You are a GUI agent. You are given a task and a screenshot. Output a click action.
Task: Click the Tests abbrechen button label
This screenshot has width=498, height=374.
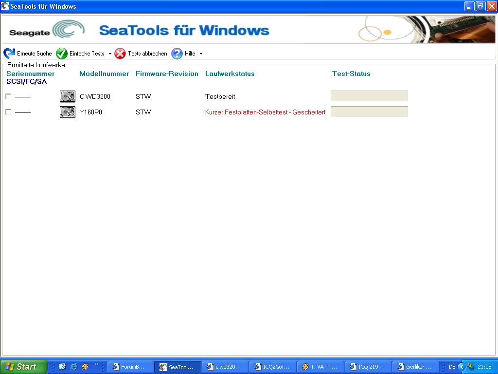[x=147, y=54]
